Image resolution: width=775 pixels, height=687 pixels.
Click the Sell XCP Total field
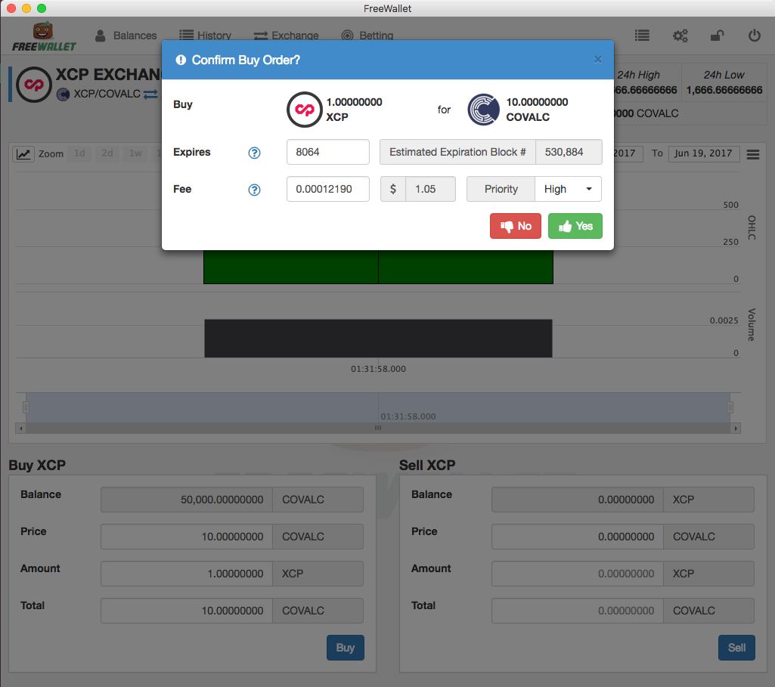(x=578, y=611)
